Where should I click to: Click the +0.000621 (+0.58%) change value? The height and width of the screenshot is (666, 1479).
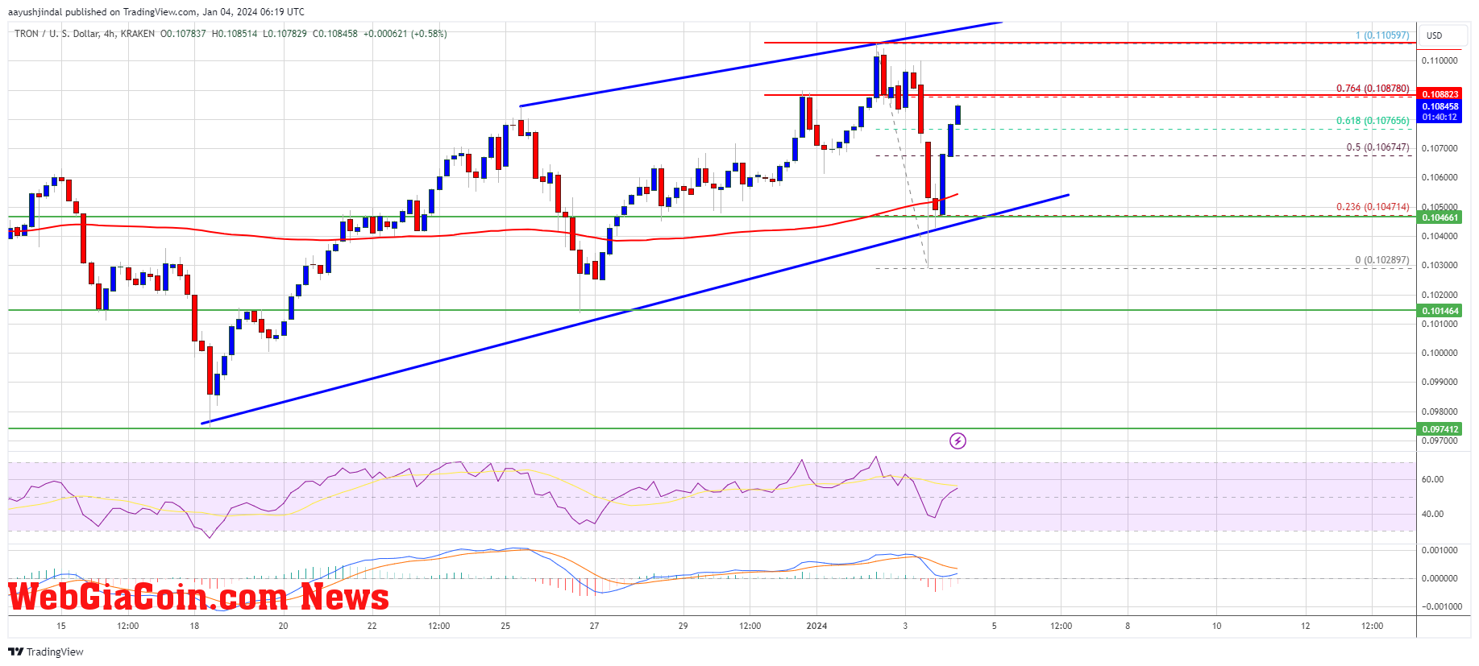pos(405,34)
